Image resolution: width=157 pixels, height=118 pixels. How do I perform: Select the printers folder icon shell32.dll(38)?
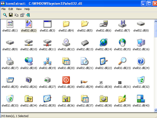pyautogui.click(x=104, y=99)
